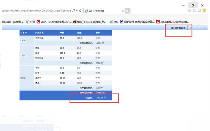210x131 pixels.
Task: Open the 分析 bookmark
Action: coord(31,22)
